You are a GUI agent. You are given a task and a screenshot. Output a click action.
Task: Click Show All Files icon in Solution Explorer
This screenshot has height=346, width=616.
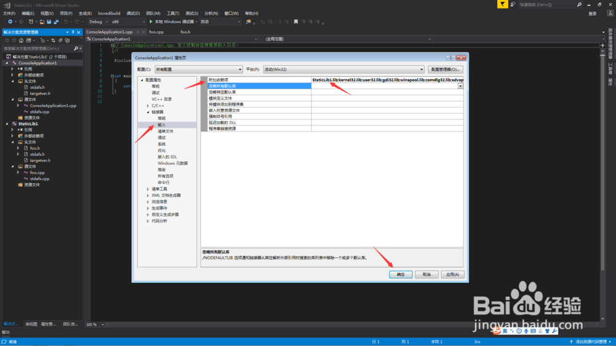pos(67,41)
